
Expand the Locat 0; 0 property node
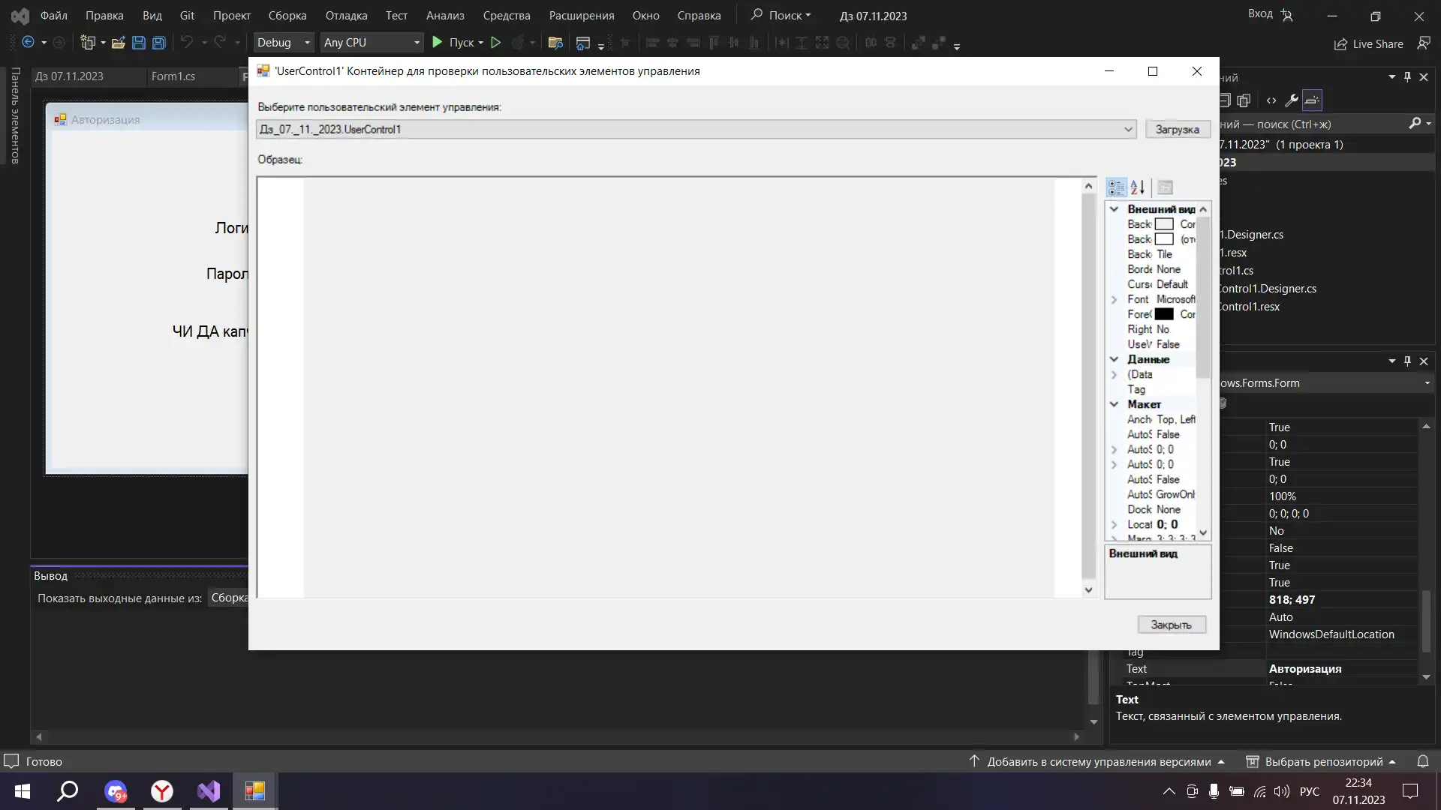[1115, 524]
